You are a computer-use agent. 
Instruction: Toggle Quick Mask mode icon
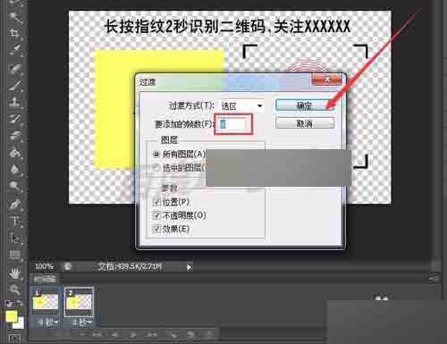click(x=14, y=339)
